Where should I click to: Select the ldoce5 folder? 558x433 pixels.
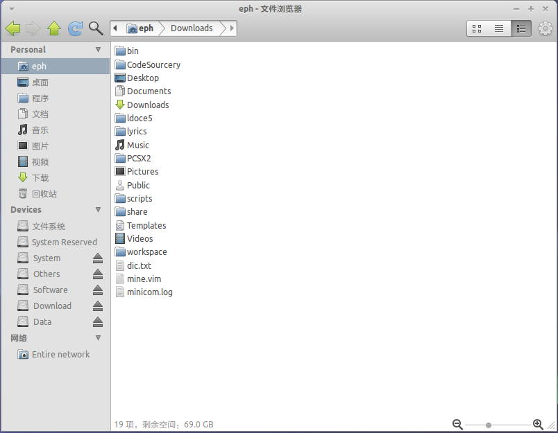point(133,118)
